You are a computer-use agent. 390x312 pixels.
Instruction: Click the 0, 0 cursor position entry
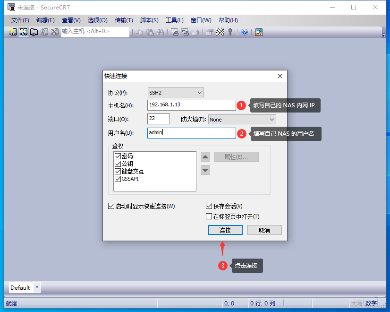pos(229,303)
